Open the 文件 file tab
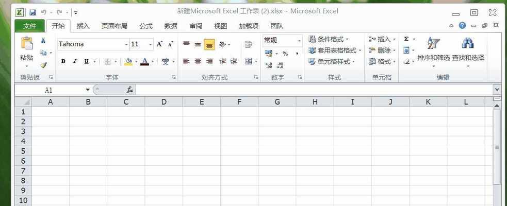507x206 pixels. 30,26
